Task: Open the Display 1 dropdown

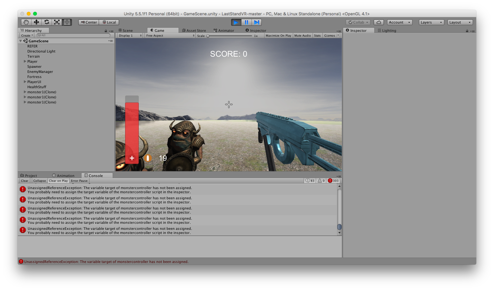Action: [x=130, y=36]
